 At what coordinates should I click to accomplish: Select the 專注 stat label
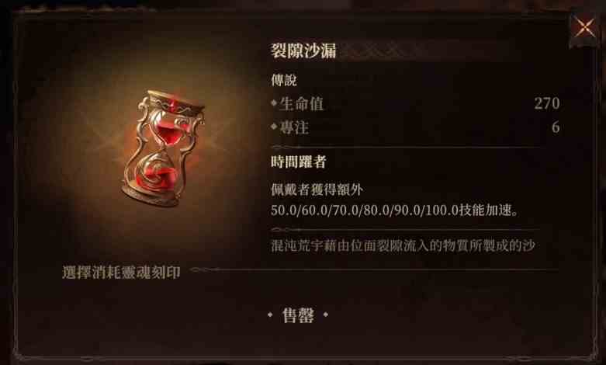[294, 127]
